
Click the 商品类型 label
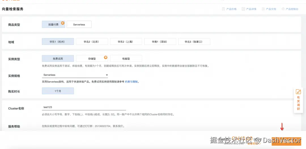(14, 25)
